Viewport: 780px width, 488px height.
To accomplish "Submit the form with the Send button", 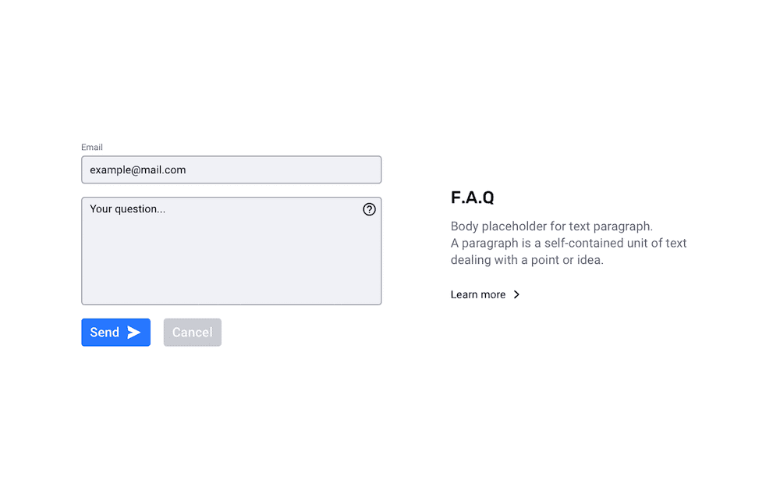I will pos(116,332).
